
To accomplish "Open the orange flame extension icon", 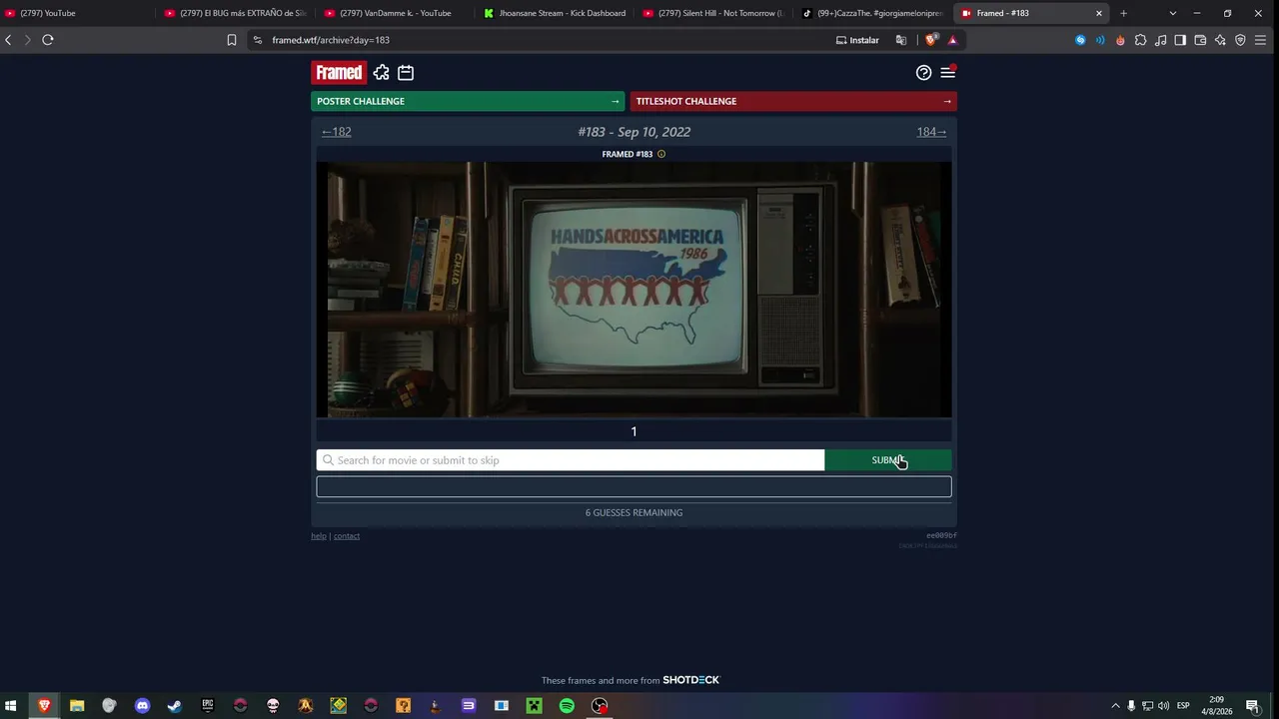I will 1120,40.
